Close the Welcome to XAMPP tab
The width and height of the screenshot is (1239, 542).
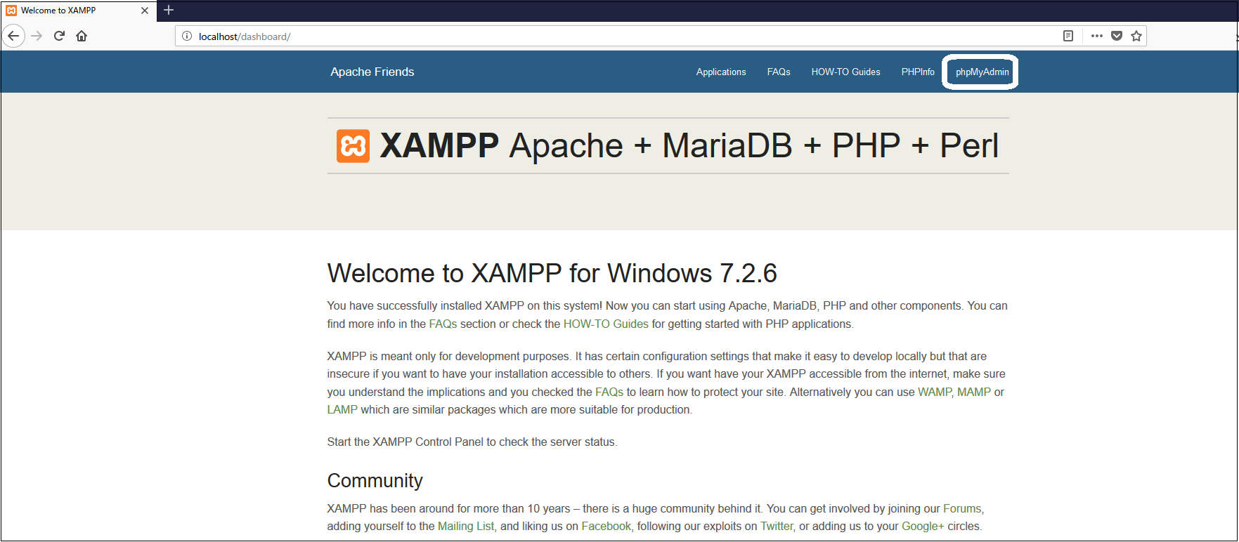145,11
